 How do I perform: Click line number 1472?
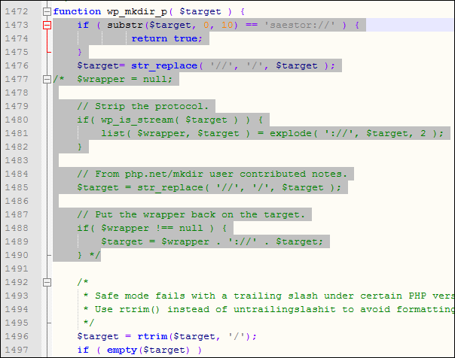[x=17, y=11]
